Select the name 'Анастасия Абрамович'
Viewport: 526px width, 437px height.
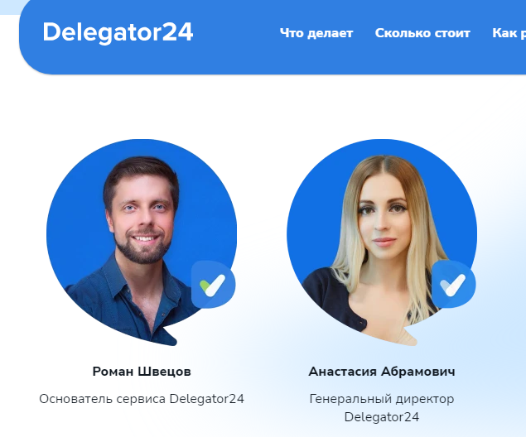(382, 372)
